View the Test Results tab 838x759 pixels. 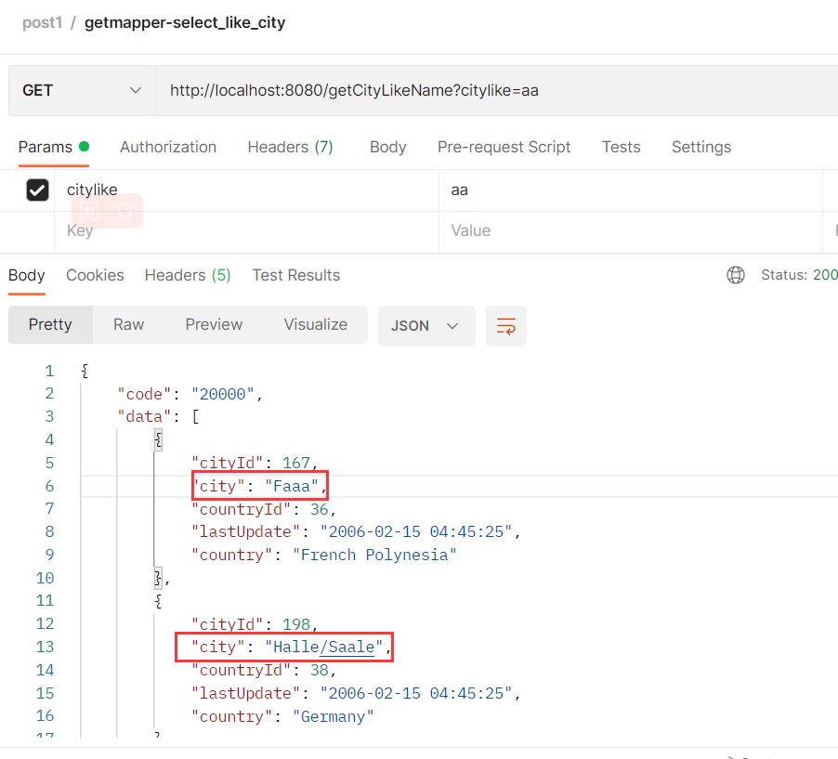tap(295, 275)
